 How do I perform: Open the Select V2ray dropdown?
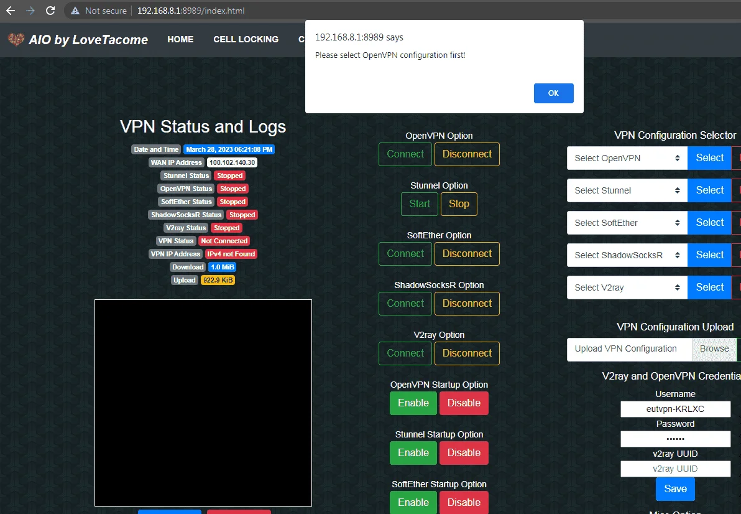point(627,287)
